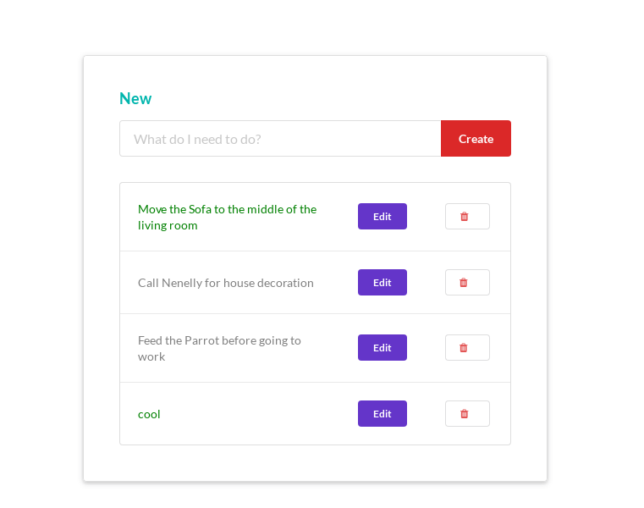
Task: Click the red Create button
Action: (476, 139)
